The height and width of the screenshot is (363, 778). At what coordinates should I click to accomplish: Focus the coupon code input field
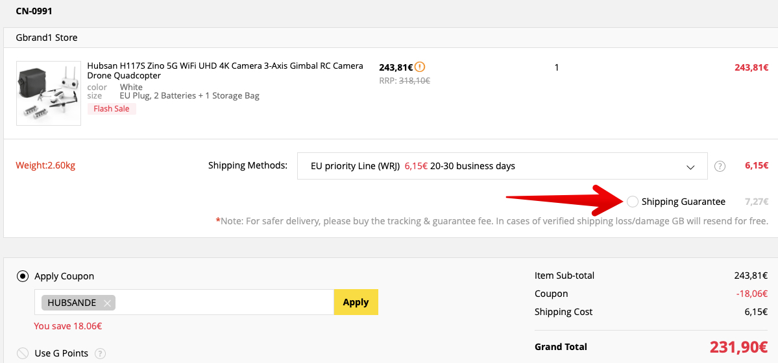coord(184,302)
